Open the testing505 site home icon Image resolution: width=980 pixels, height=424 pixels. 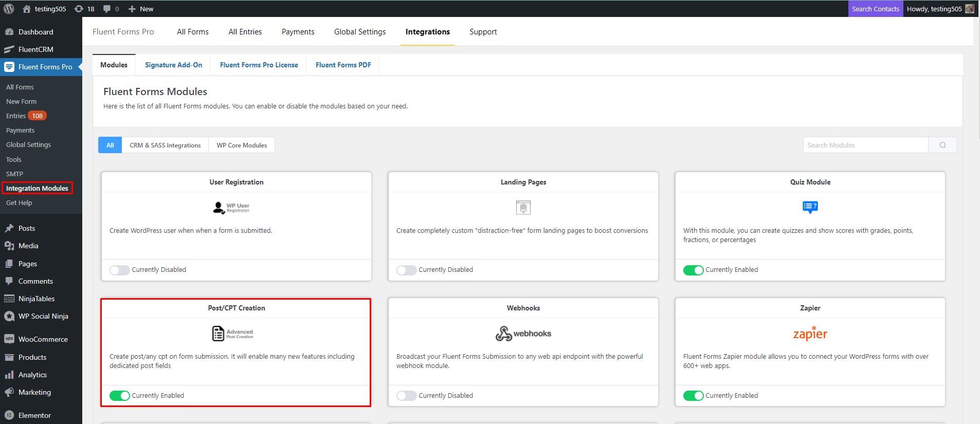[27, 9]
